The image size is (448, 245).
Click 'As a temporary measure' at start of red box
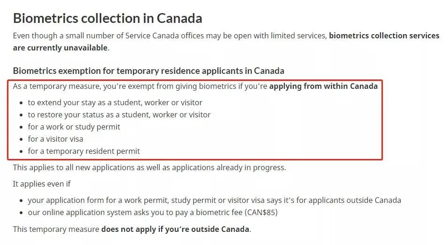pos(57,86)
